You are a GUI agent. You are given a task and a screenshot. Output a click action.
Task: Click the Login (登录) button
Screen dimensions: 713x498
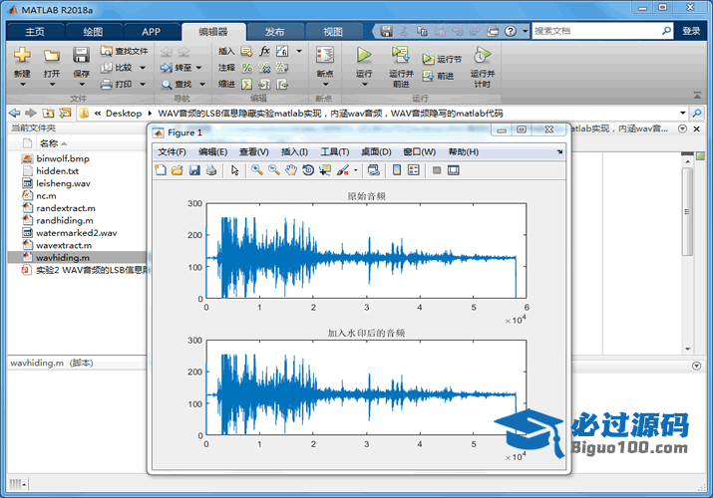click(x=691, y=31)
